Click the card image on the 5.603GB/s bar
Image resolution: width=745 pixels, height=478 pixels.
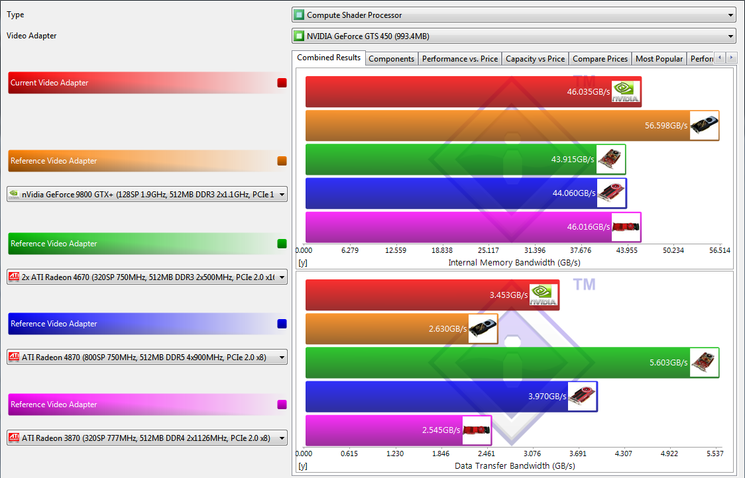click(x=704, y=362)
